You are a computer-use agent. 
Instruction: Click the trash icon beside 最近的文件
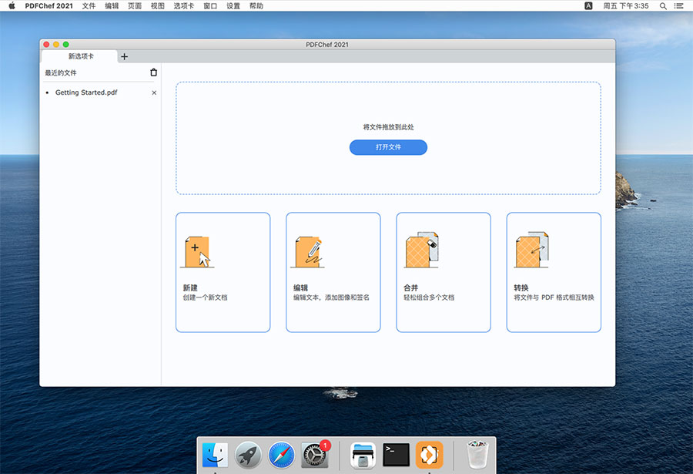click(x=153, y=72)
